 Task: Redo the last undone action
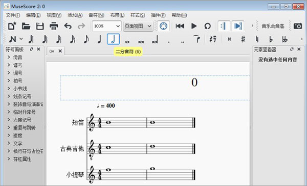(81, 26)
